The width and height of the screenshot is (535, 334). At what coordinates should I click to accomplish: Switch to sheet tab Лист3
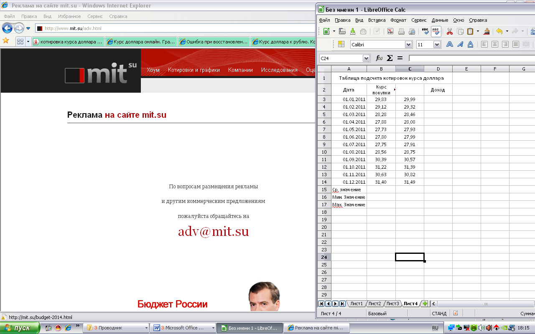point(392,304)
